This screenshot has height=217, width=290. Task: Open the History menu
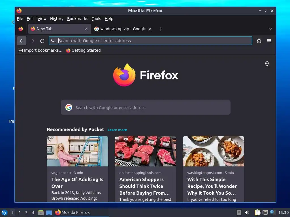pos(57,19)
